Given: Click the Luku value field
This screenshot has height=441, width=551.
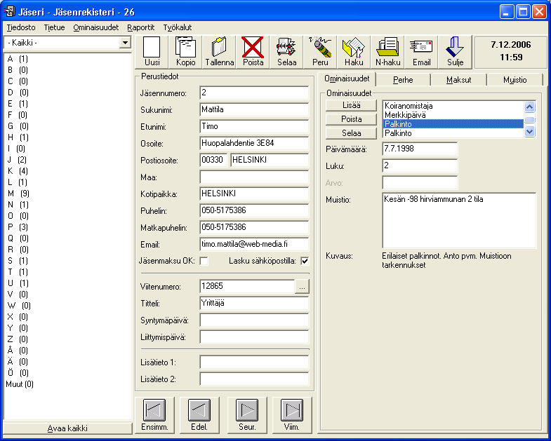Looking at the screenshot, I should (420, 165).
